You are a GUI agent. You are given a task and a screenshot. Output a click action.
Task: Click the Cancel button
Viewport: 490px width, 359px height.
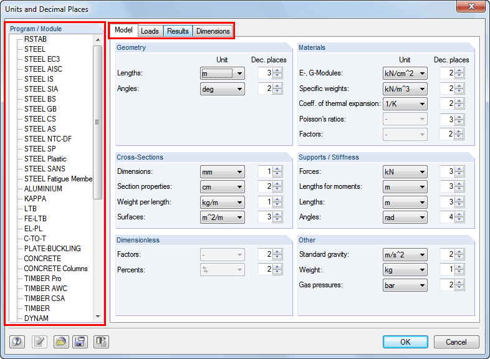pos(456,342)
